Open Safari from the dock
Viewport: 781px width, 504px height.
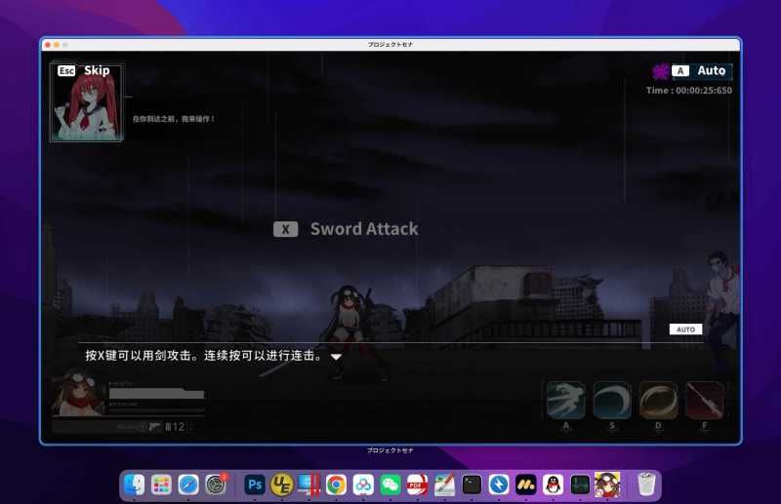coord(188,484)
